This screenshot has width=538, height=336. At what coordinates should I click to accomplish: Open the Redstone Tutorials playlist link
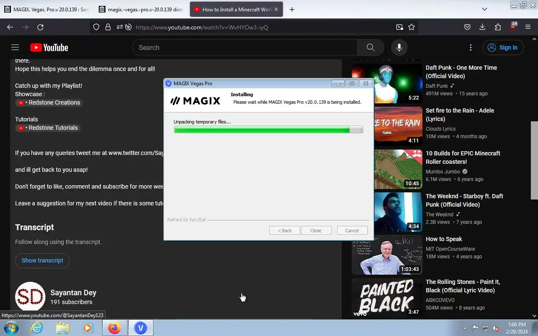[48, 128]
